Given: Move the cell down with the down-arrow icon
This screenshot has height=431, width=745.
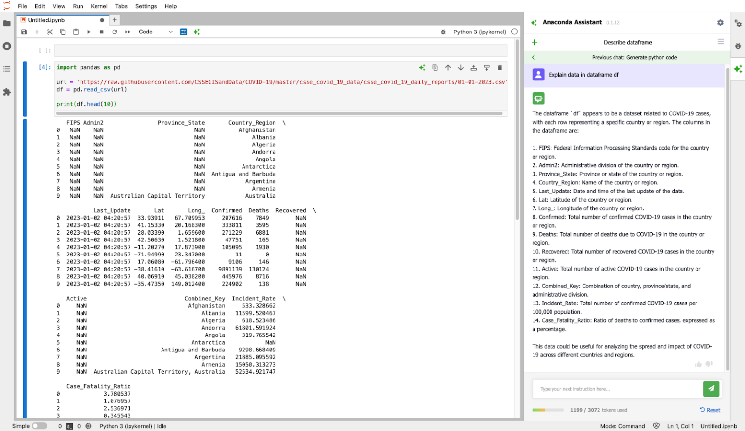Looking at the screenshot, I should (460, 67).
